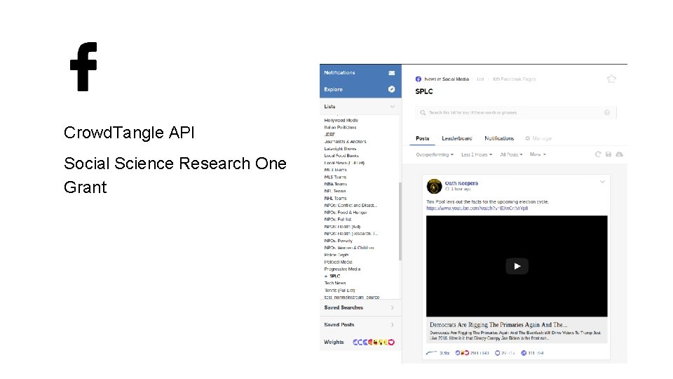Open the More filter dropdown
Image resolution: width=673 pixels, height=379 pixels.
point(538,154)
